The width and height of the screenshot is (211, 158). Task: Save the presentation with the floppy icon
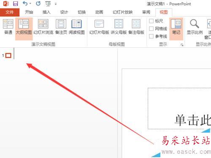pos(16,4)
